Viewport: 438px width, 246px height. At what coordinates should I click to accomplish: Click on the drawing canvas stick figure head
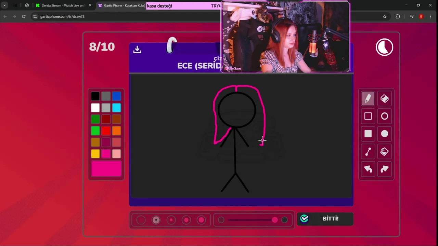pyautogui.click(x=237, y=110)
